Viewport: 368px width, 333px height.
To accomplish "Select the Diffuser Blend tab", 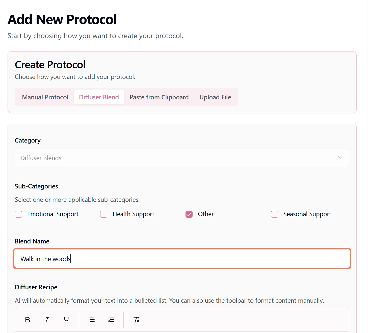I will [99, 97].
